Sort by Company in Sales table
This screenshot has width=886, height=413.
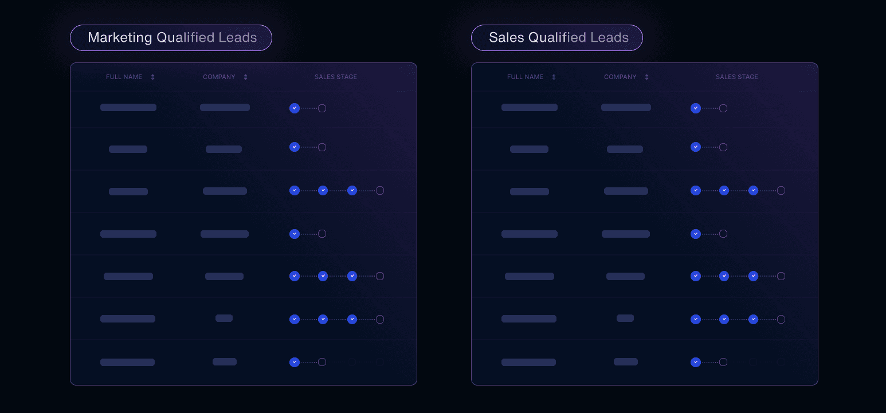646,77
